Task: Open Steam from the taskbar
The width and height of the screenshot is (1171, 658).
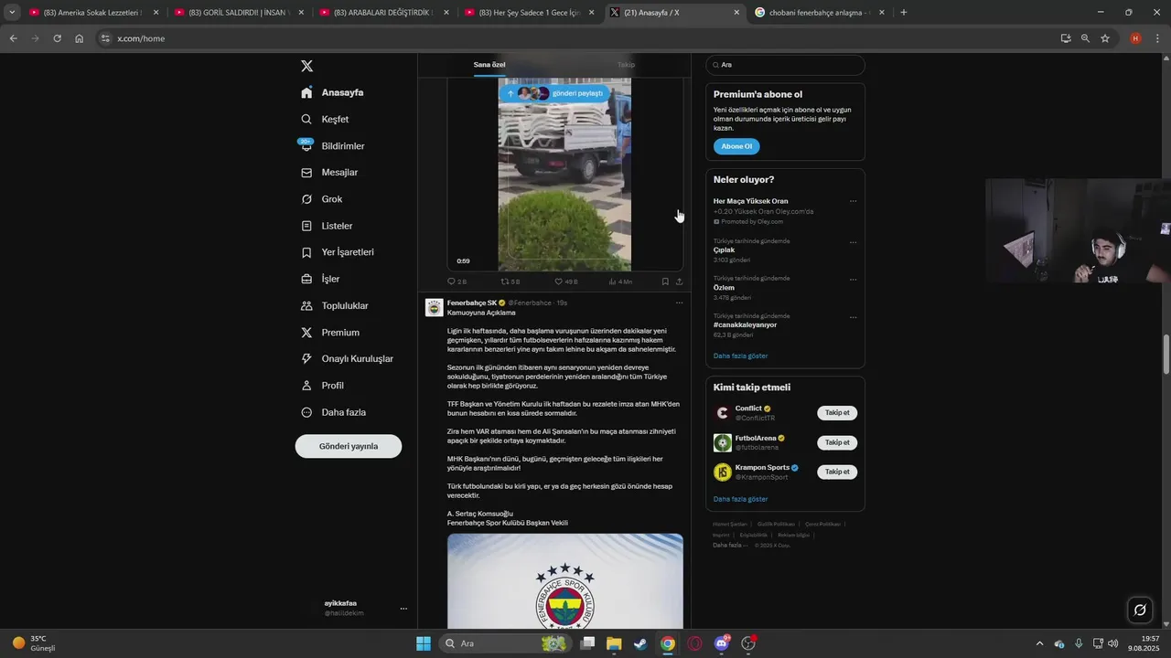Action: coord(640,643)
